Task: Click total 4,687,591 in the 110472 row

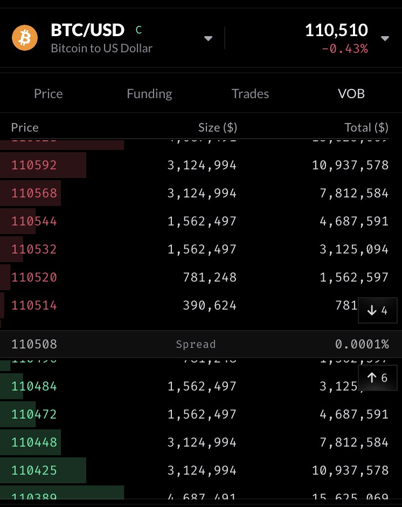Action: [354, 415]
